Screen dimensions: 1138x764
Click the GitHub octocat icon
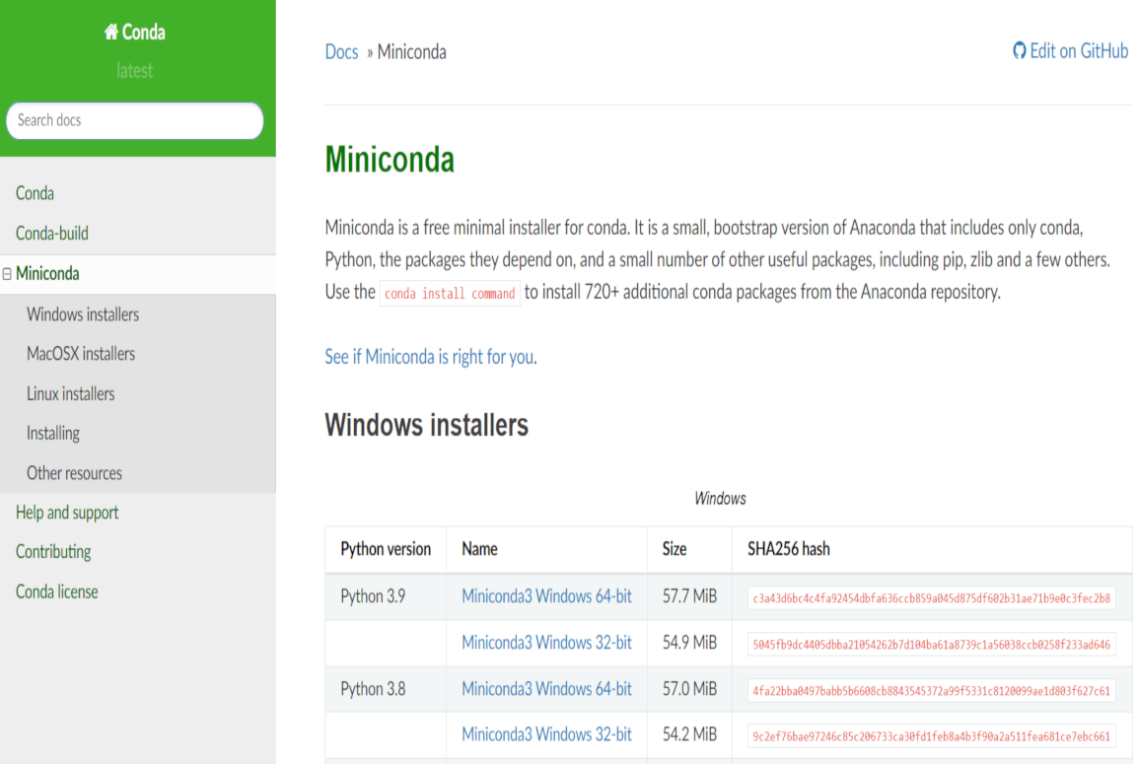(x=1019, y=51)
